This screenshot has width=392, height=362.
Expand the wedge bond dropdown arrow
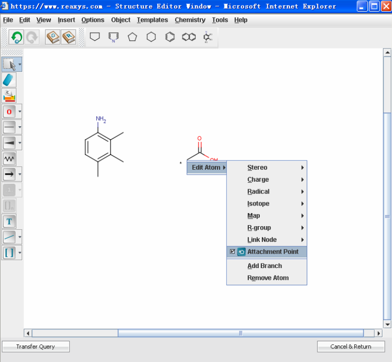coord(20,143)
